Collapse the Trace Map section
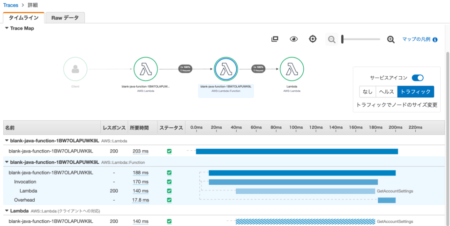 click(7, 29)
